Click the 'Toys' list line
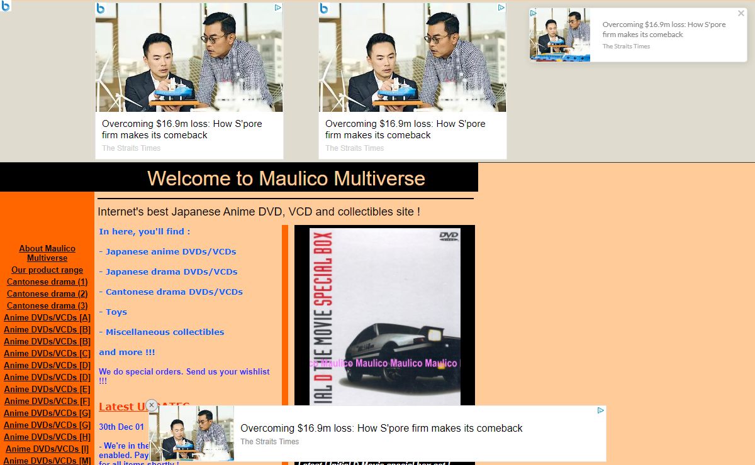Screen dimensions: 755x465 113,312
